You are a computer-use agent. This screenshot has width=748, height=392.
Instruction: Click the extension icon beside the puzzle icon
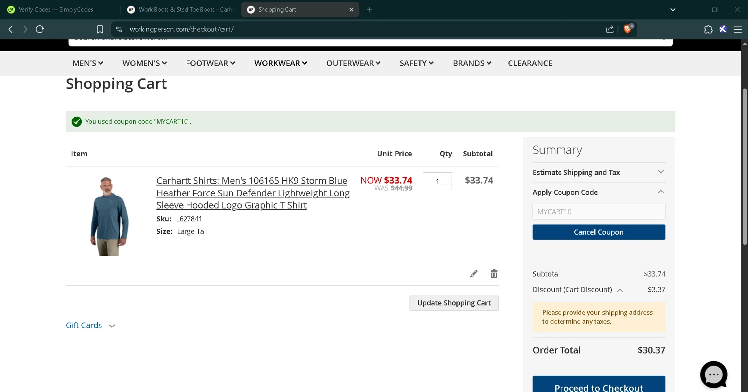point(723,29)
